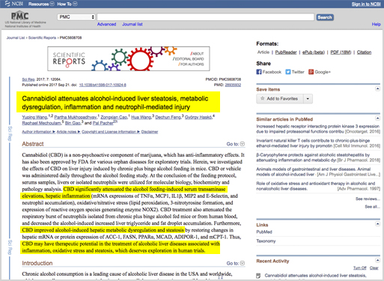Viewport: 384px width, 281px height.
Task: Open the Abstract Go to dropdown
Action: point(236,144)
